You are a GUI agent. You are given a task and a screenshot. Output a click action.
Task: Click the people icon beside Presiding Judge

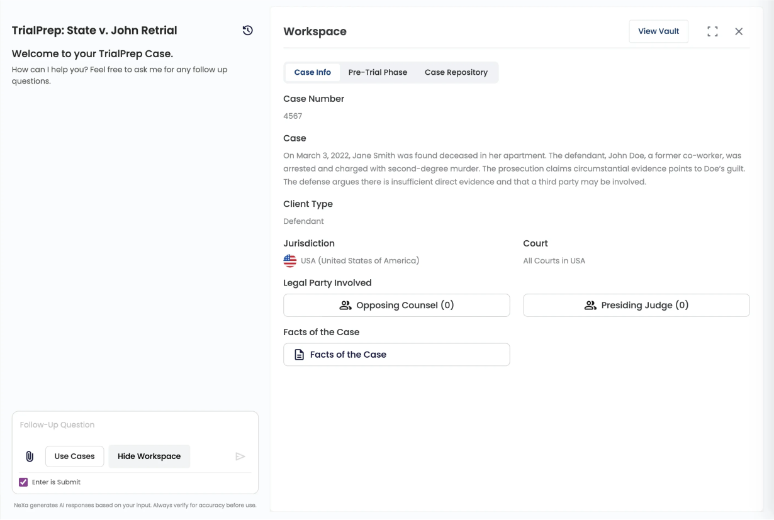(590, 306)
